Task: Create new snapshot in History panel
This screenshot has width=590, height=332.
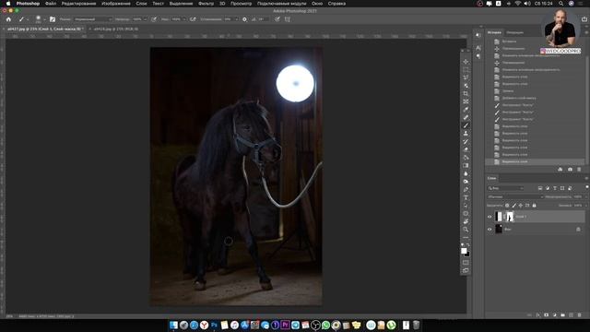Action: (x=570, y=170)
